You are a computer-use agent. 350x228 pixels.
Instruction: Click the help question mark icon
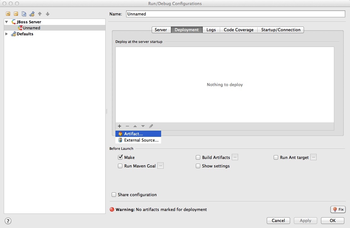8,221
